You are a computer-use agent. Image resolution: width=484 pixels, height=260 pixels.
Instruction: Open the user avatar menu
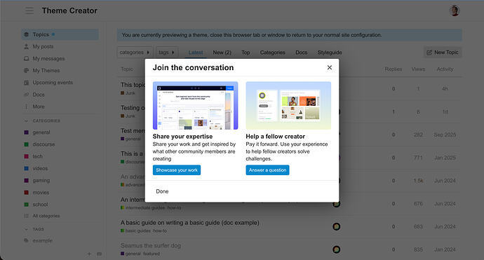click(455, 11)
